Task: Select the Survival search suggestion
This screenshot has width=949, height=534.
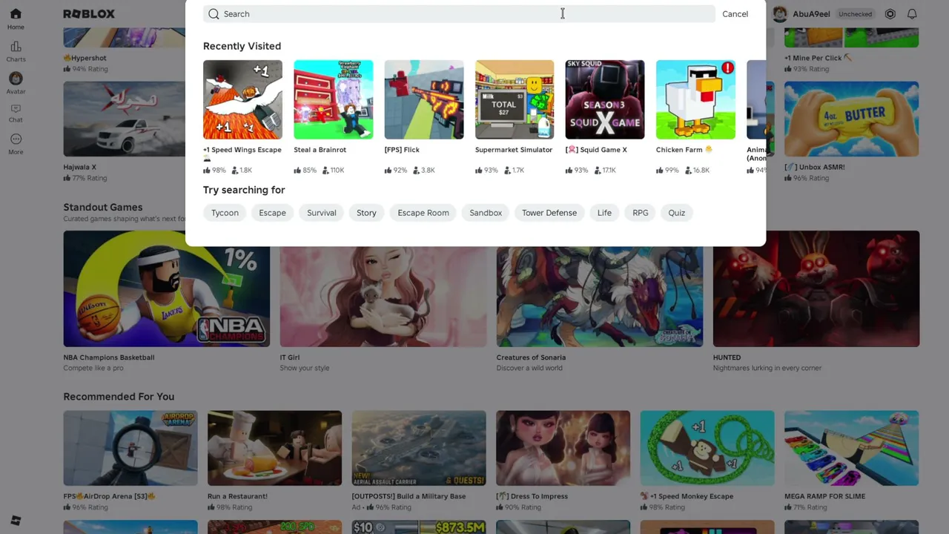Action: coord(322,213)
